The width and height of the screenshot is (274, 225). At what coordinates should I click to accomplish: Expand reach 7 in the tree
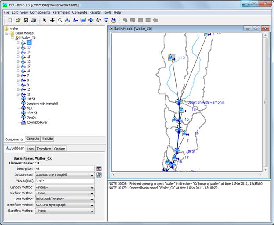[x=18, y=75]
